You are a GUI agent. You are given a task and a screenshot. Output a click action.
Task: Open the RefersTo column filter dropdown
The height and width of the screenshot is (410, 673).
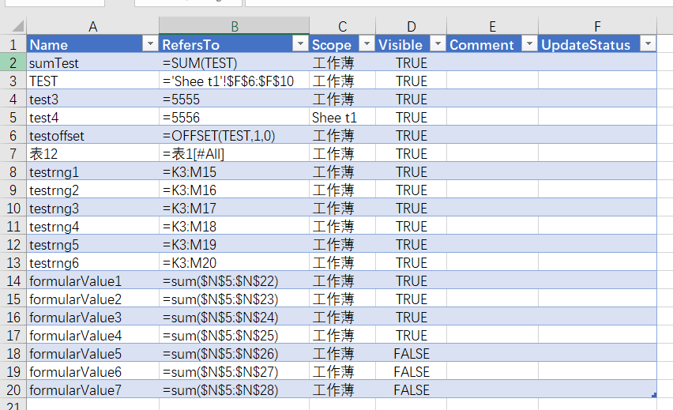pos(300,43)
